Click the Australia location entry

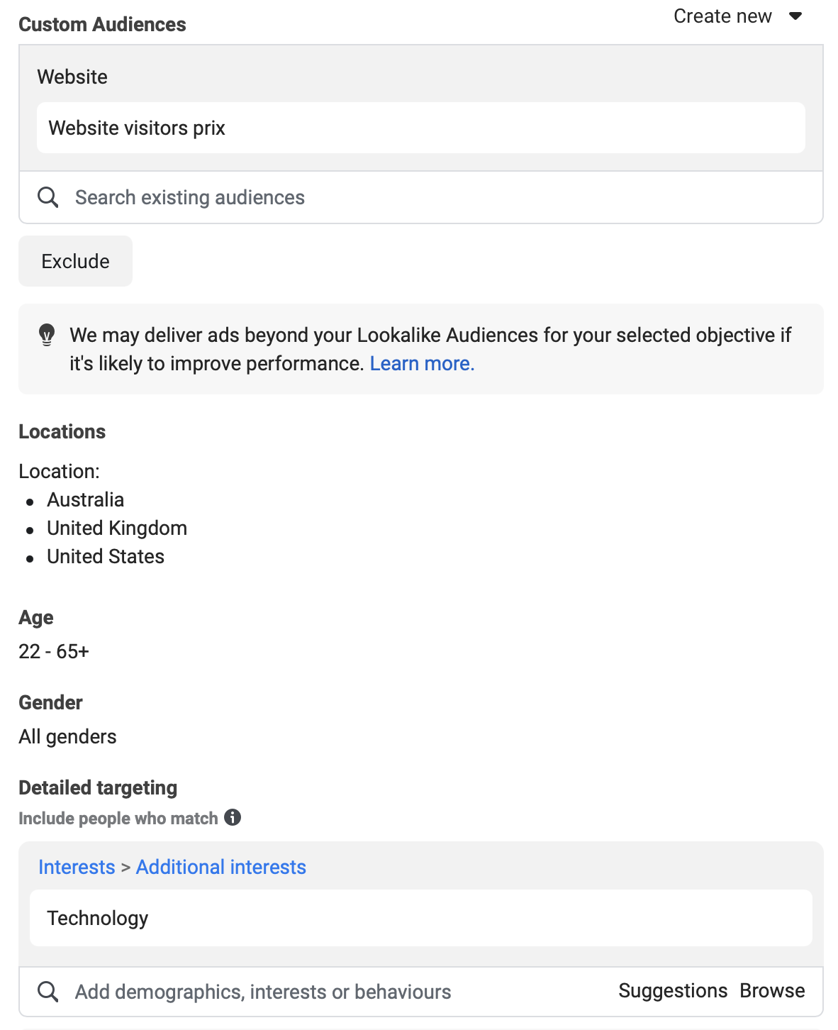[85, 500]
